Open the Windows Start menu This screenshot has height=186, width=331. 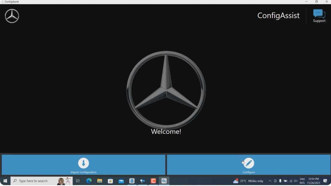click(5, 181)
